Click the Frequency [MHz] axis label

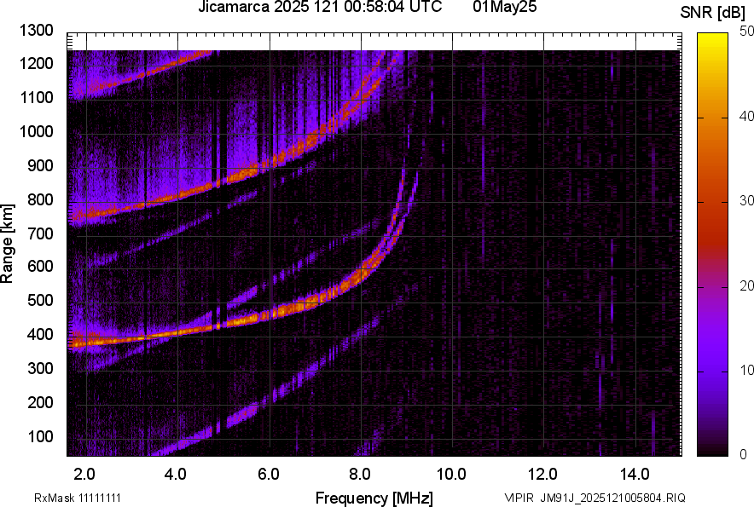click(x=374, y=498)
